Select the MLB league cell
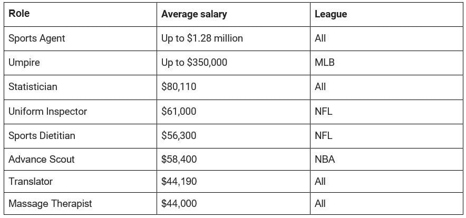The width and height of the screenshot is (466, 218). click(324, 63)
